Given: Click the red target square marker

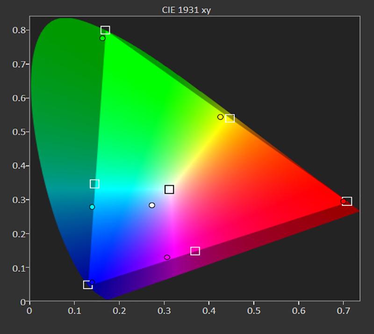Looking at the screenshot, I should point(347,201).
